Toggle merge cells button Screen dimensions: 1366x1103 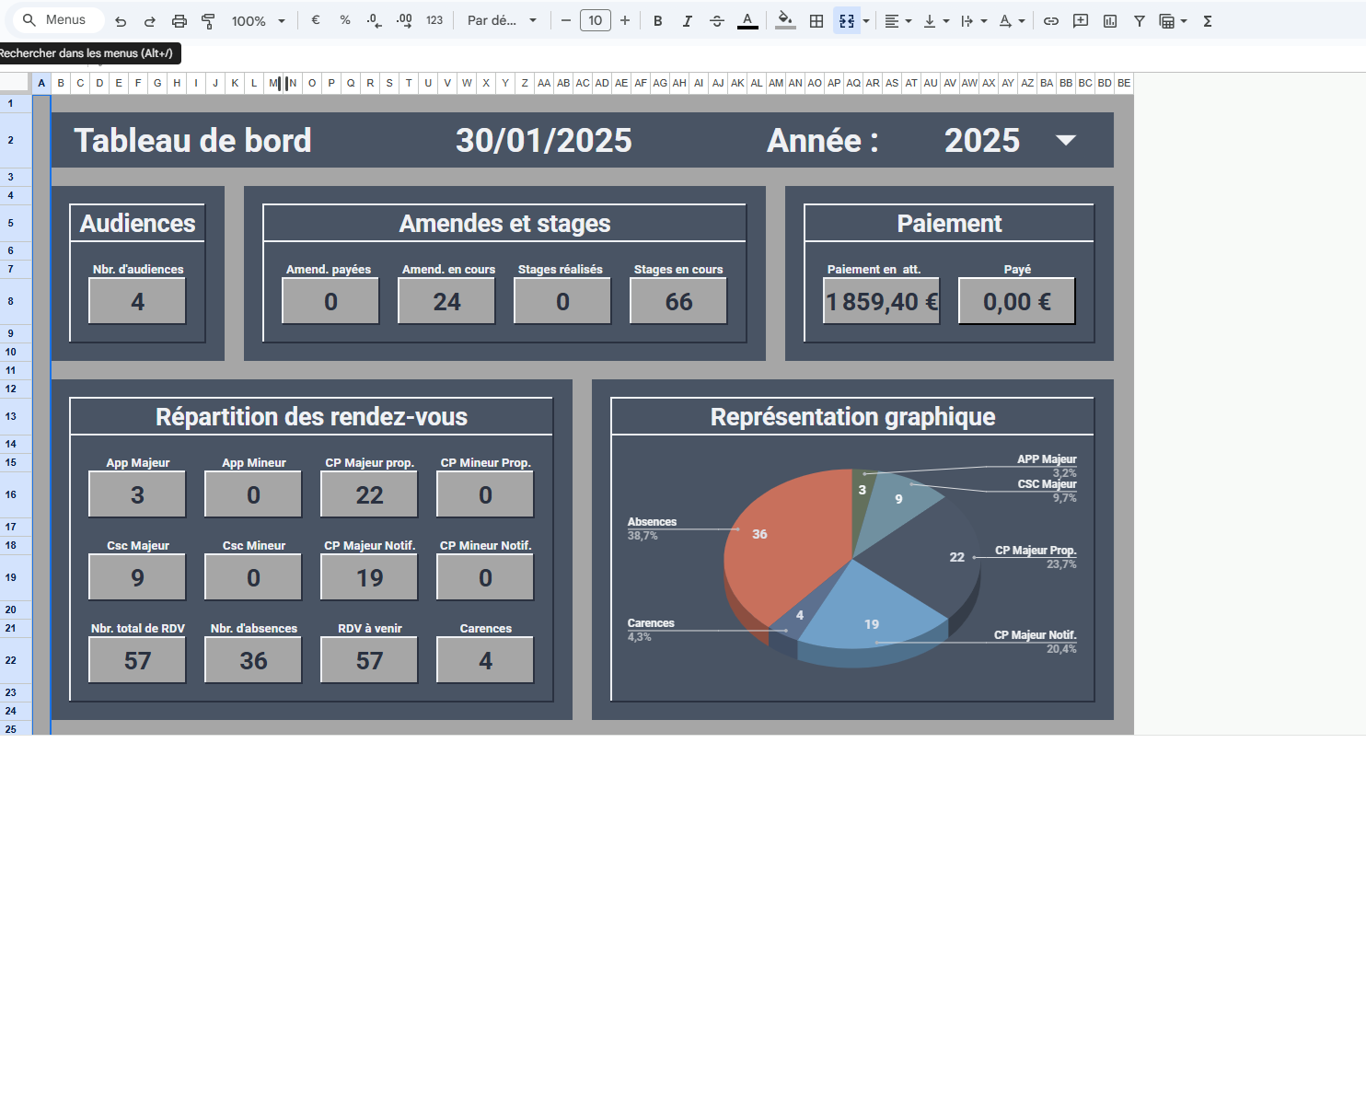pyautogui.click(x=847, y=20)
